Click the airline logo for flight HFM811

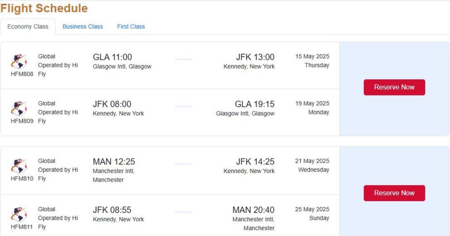pyautogui.click(x=19, y=214)
